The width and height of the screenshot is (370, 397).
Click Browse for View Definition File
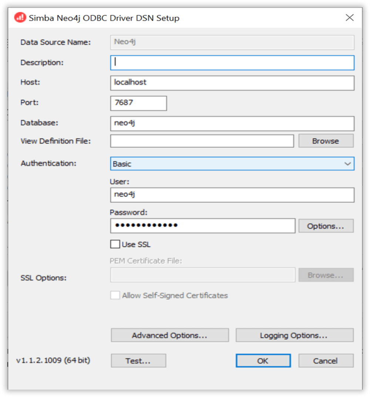326,141
